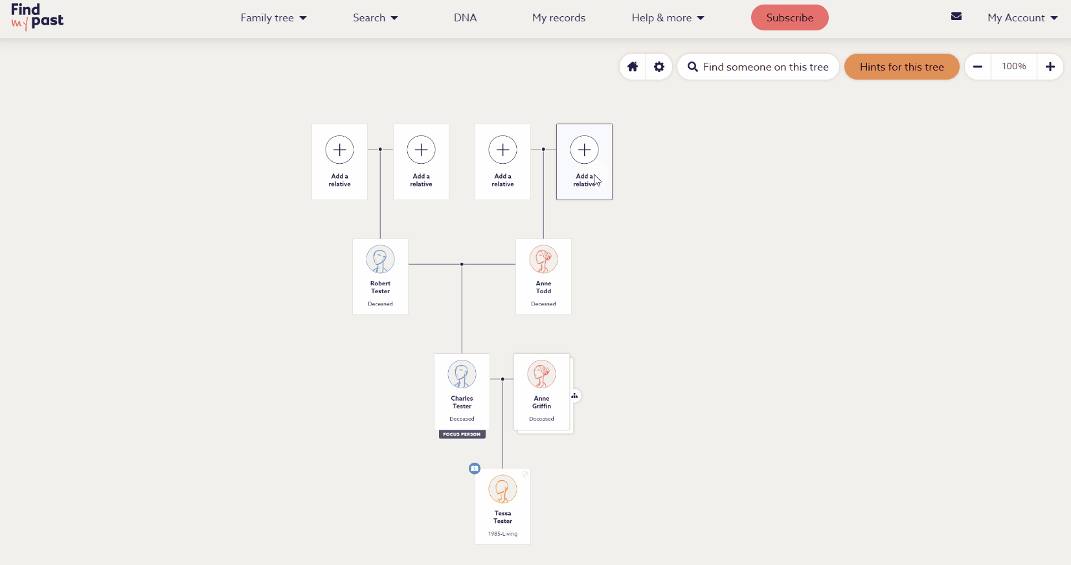1071x565 pixels.
Task: Expand the Help & more menu
Action: [x=668, y=18]
